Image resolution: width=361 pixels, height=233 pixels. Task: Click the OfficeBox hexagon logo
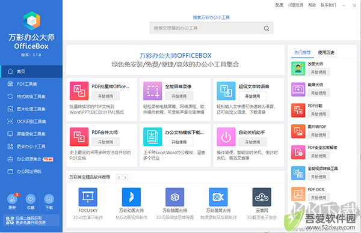click(32, 20)
